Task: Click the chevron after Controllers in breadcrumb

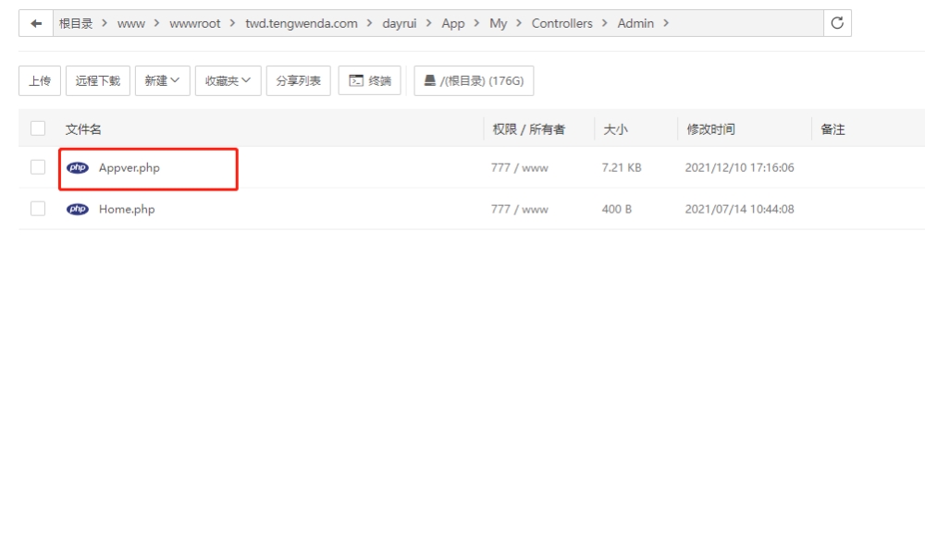Action: click(605, 23)
